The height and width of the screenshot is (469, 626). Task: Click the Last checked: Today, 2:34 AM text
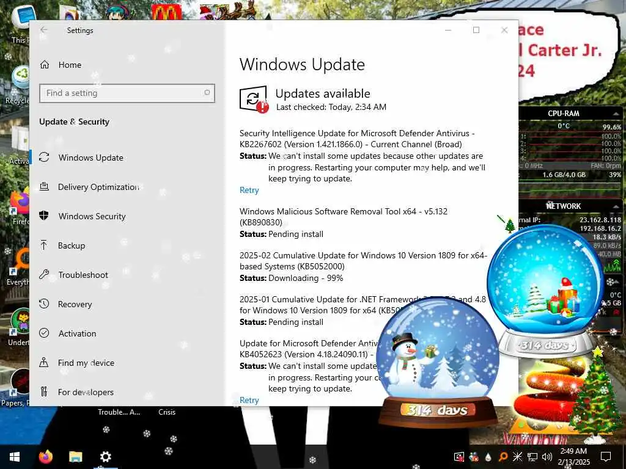point(331,107)
